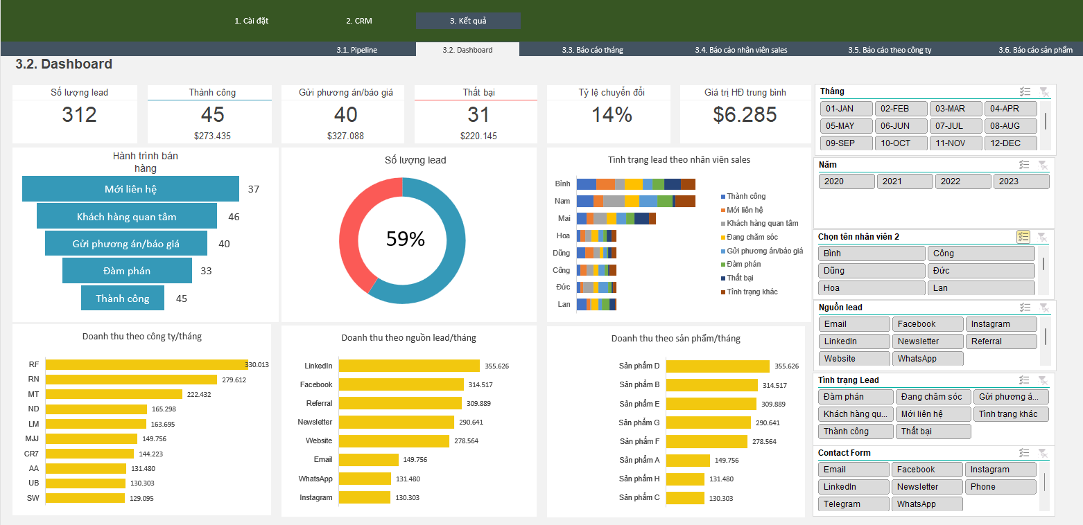Select the Đàm phán funnel bar

[127, 271]
